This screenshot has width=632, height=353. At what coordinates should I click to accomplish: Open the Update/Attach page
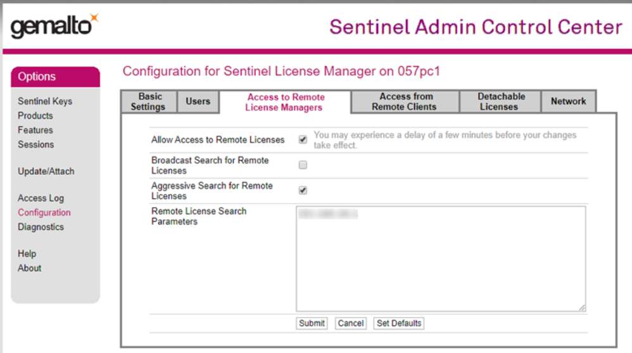click(x=46, y=172)
